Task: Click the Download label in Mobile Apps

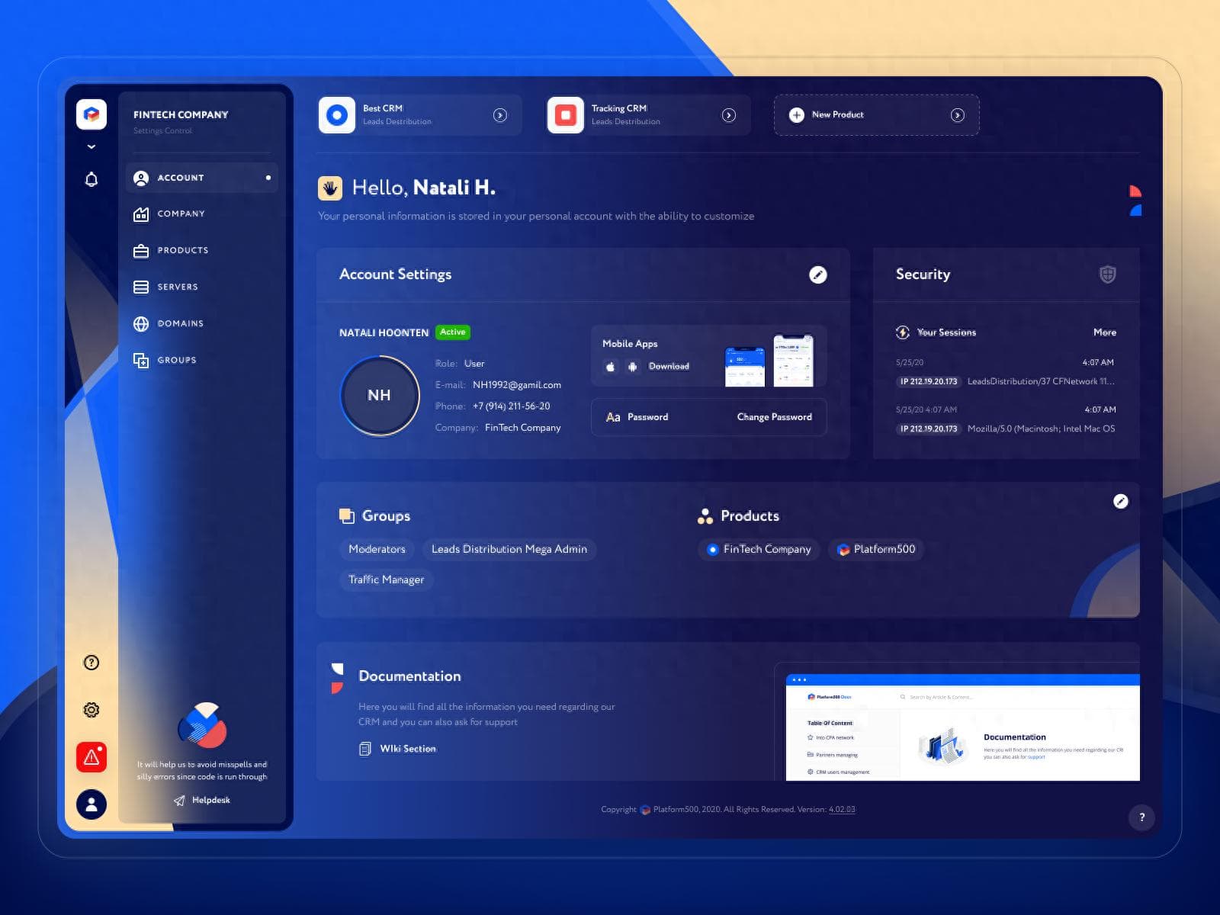Action: tap(669, 366)
